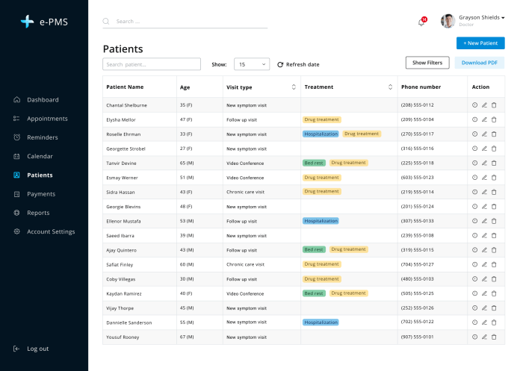Focus the Search patient field
Viewport: 523px width, 371px height.
point(152,64)
